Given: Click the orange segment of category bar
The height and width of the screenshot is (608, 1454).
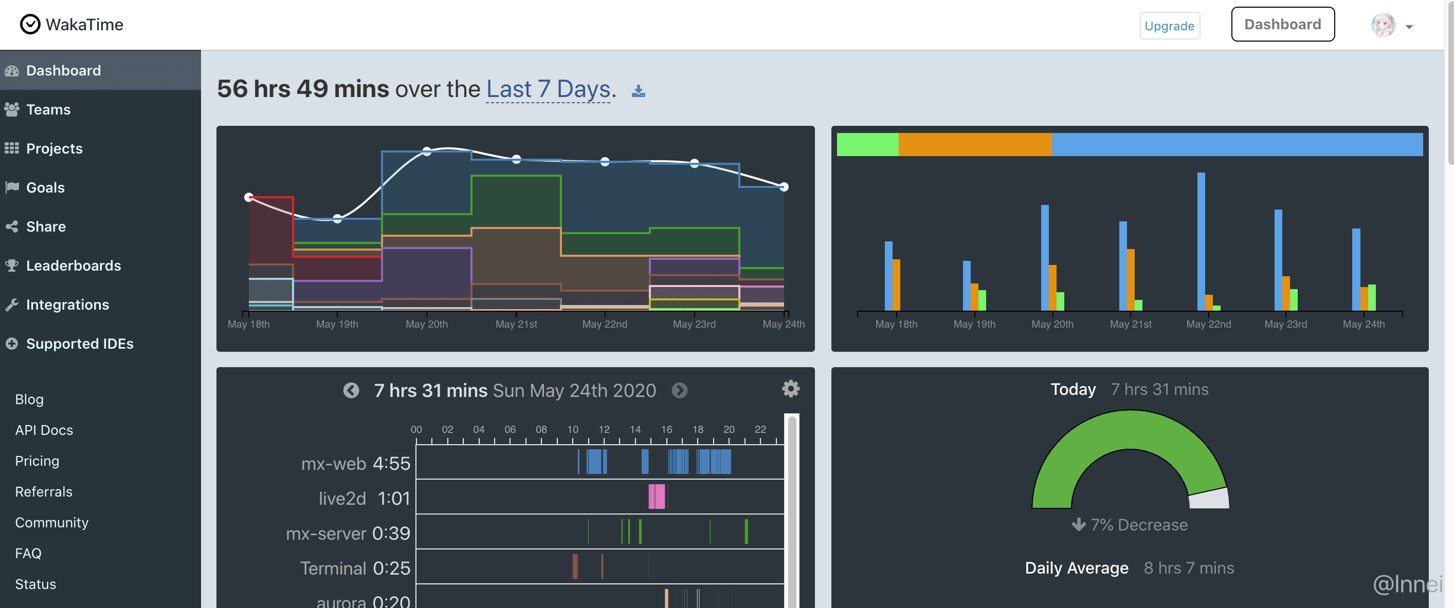Looking at the screenshot, I should [x=975, y=144].
